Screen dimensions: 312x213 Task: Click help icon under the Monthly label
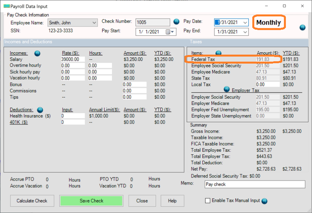tap(302, 27)
